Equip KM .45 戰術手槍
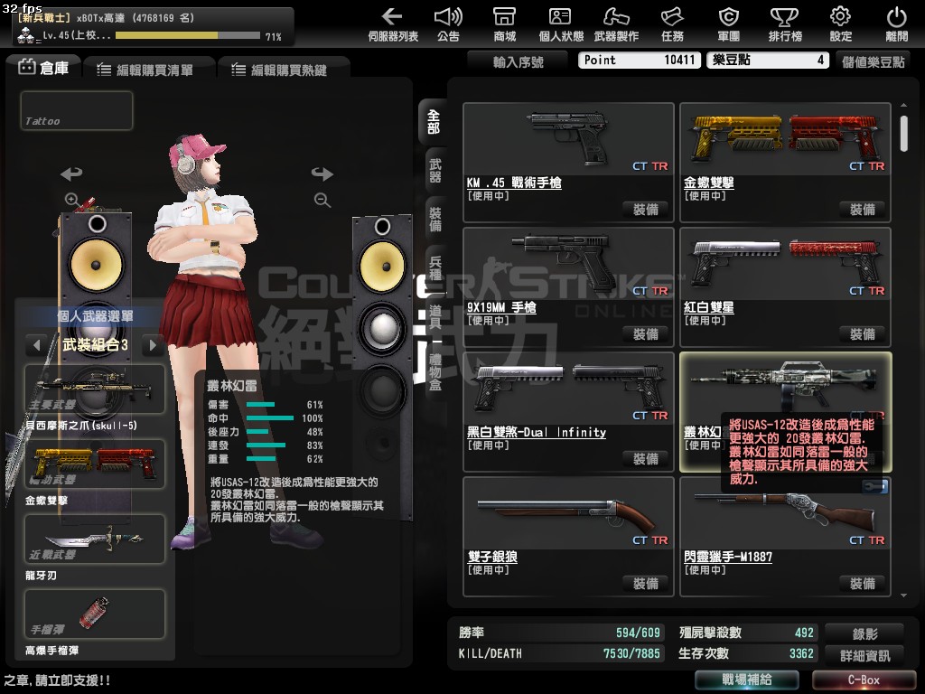Viewport: 925px width, 694px height. pos(645,210)
